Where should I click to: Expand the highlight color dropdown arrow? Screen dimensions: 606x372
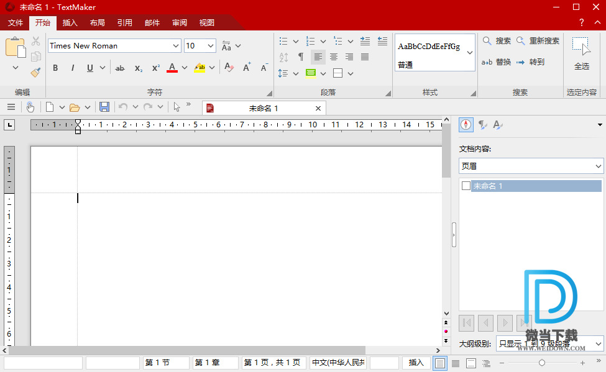coord(212,68)
